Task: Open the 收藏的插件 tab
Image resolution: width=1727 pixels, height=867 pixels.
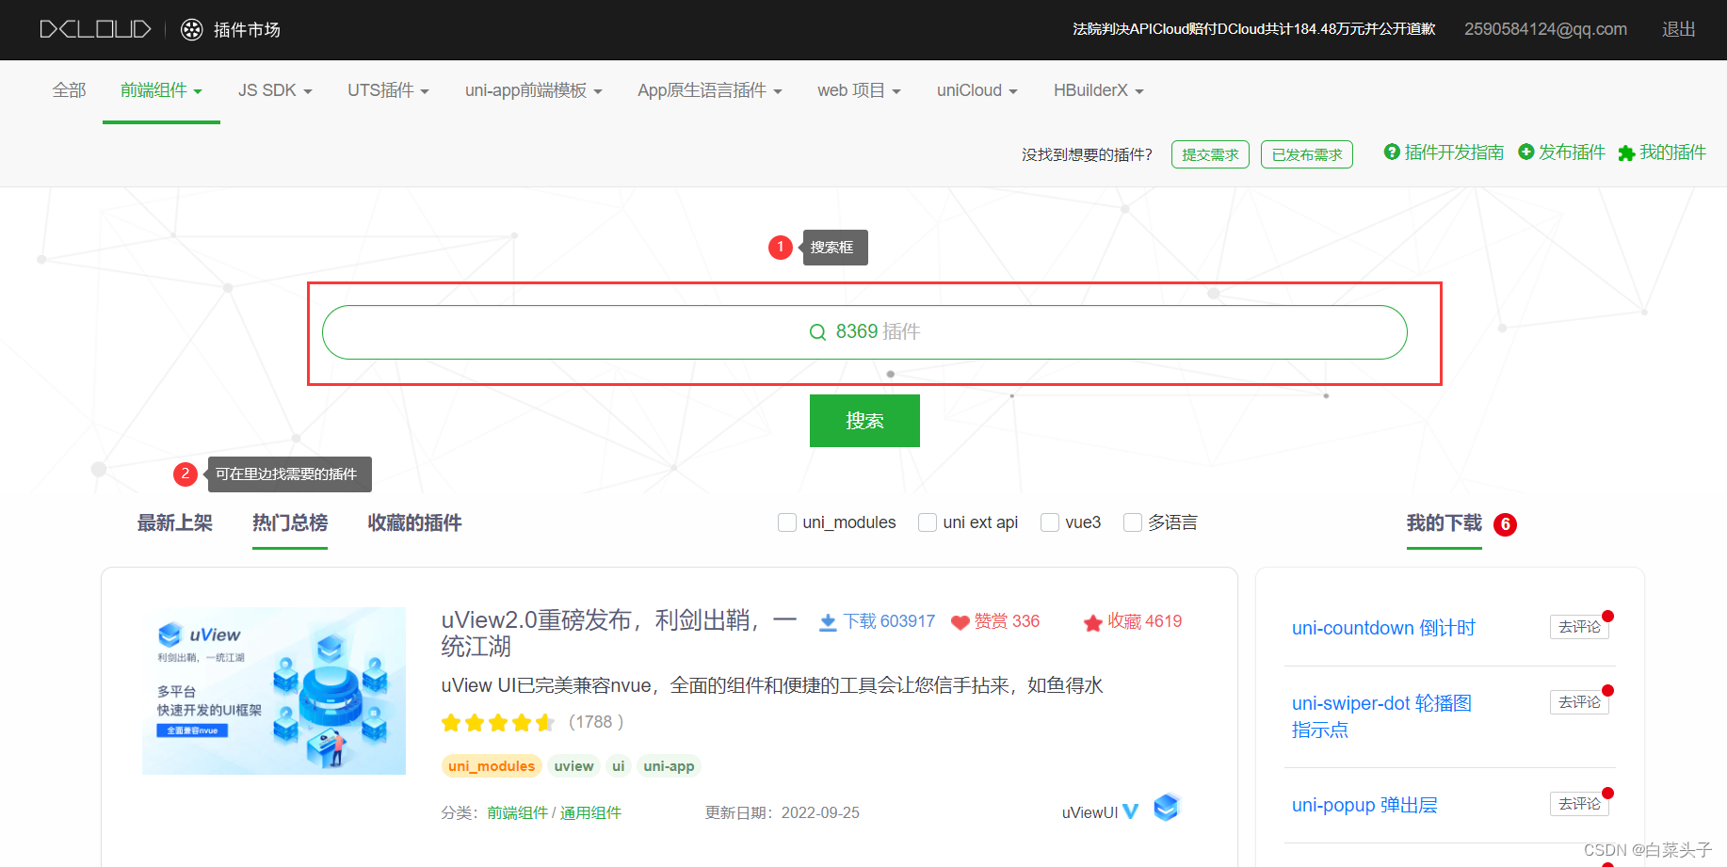Action: tap(413, 523)
